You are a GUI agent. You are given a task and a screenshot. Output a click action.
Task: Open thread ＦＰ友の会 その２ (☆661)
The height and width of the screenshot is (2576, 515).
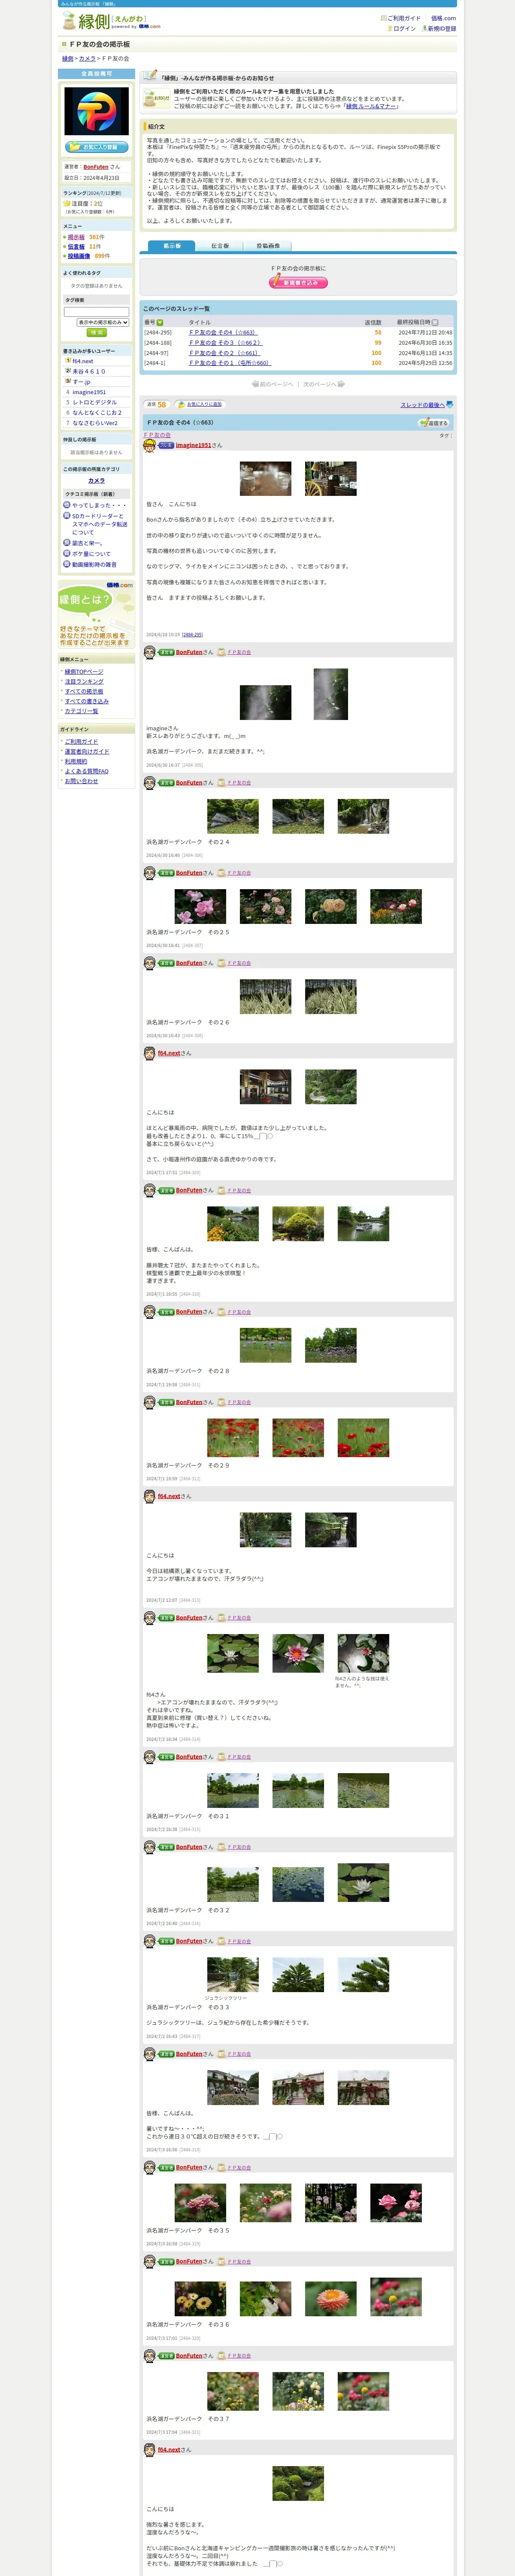pyautogui.click(x=224, y=353)
